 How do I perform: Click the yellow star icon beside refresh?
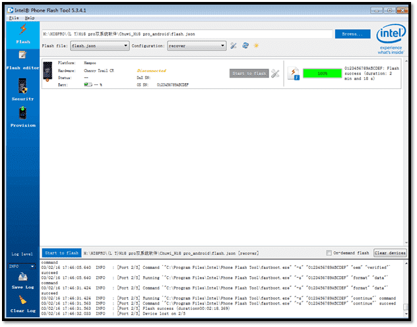coord(256,45)
